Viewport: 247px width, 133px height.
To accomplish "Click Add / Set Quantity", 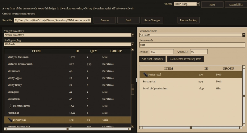I will (x=152, y=59).
